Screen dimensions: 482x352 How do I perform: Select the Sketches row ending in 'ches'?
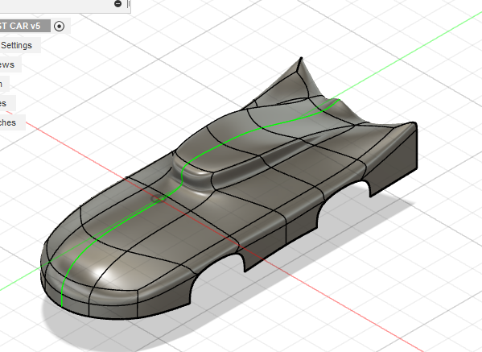[12, 122]
